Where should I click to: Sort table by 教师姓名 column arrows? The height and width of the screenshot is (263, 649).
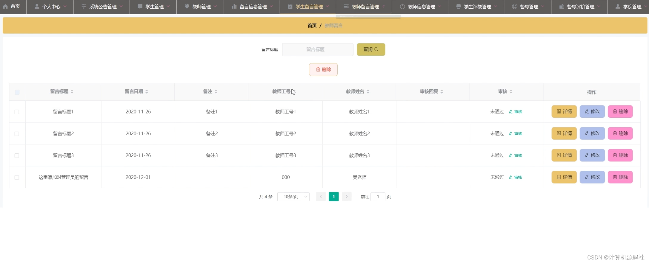[368, 91]
